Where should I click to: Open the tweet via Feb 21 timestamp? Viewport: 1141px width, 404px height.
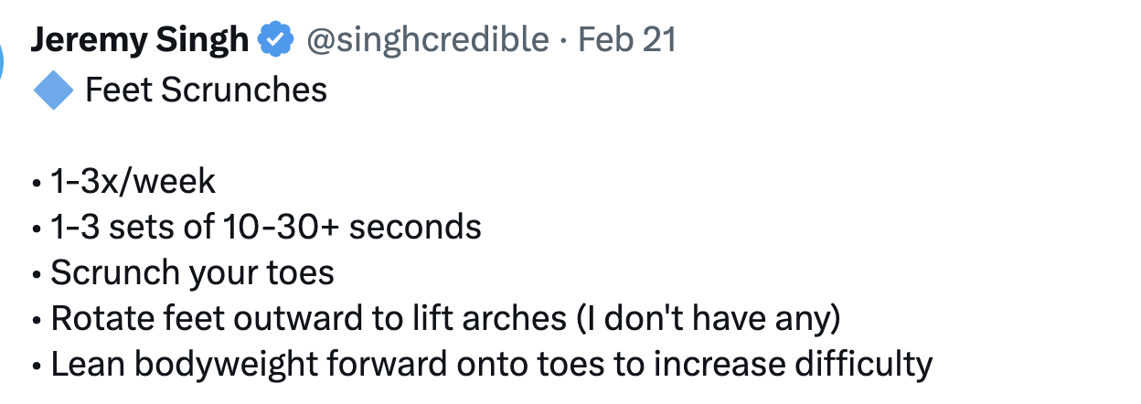[x=628, y=40]
